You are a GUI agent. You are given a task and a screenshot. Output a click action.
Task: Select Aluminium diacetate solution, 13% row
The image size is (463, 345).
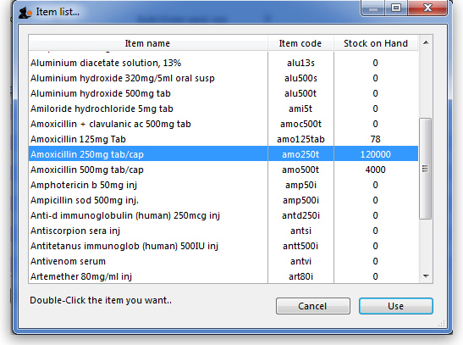point(223,63)
